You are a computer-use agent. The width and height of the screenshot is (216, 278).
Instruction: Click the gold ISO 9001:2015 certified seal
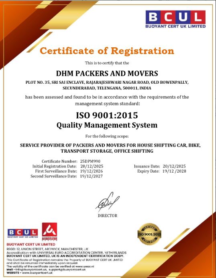point(149,234)
